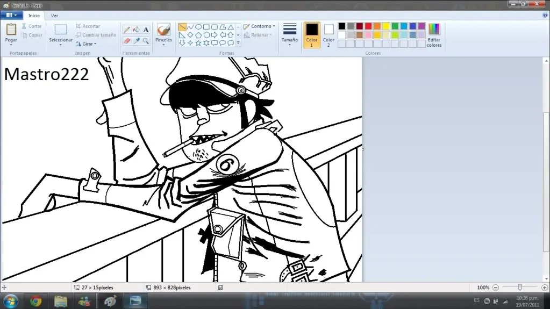
Task: Select the Color picker eyedropper tool
Action: [137, 41]
